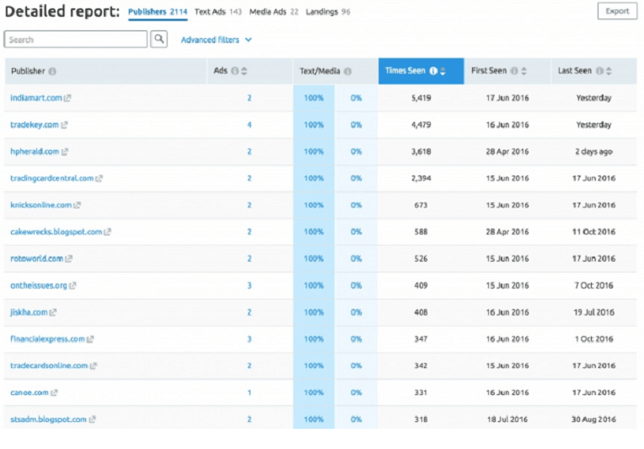This screenshot has height=449, width=644.
Task: Focus the Search input field
Action: click(x=76, y=40)
